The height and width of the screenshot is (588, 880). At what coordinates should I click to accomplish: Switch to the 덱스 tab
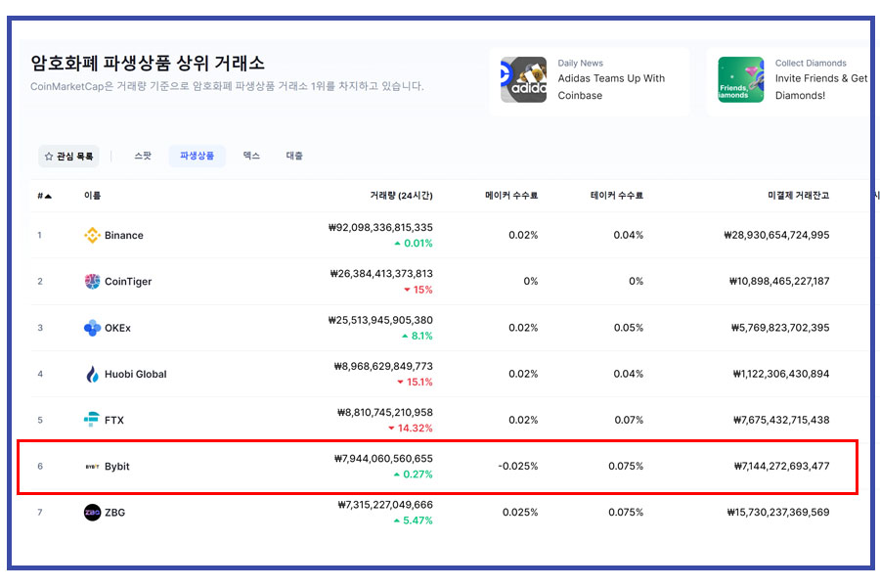(251, 156)
